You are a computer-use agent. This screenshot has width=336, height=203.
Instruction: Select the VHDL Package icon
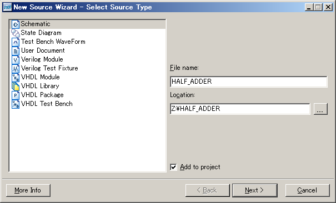point(16,95)
